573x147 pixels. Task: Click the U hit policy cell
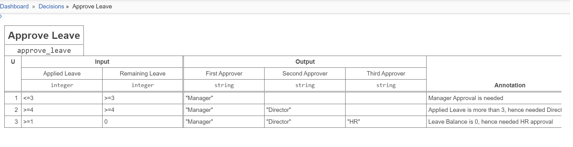click(x=13, y=62)
